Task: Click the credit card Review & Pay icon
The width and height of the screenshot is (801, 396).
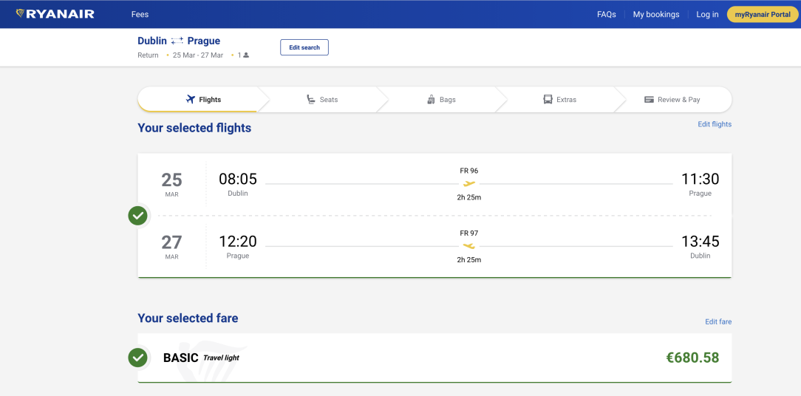Action: (649, 100)
